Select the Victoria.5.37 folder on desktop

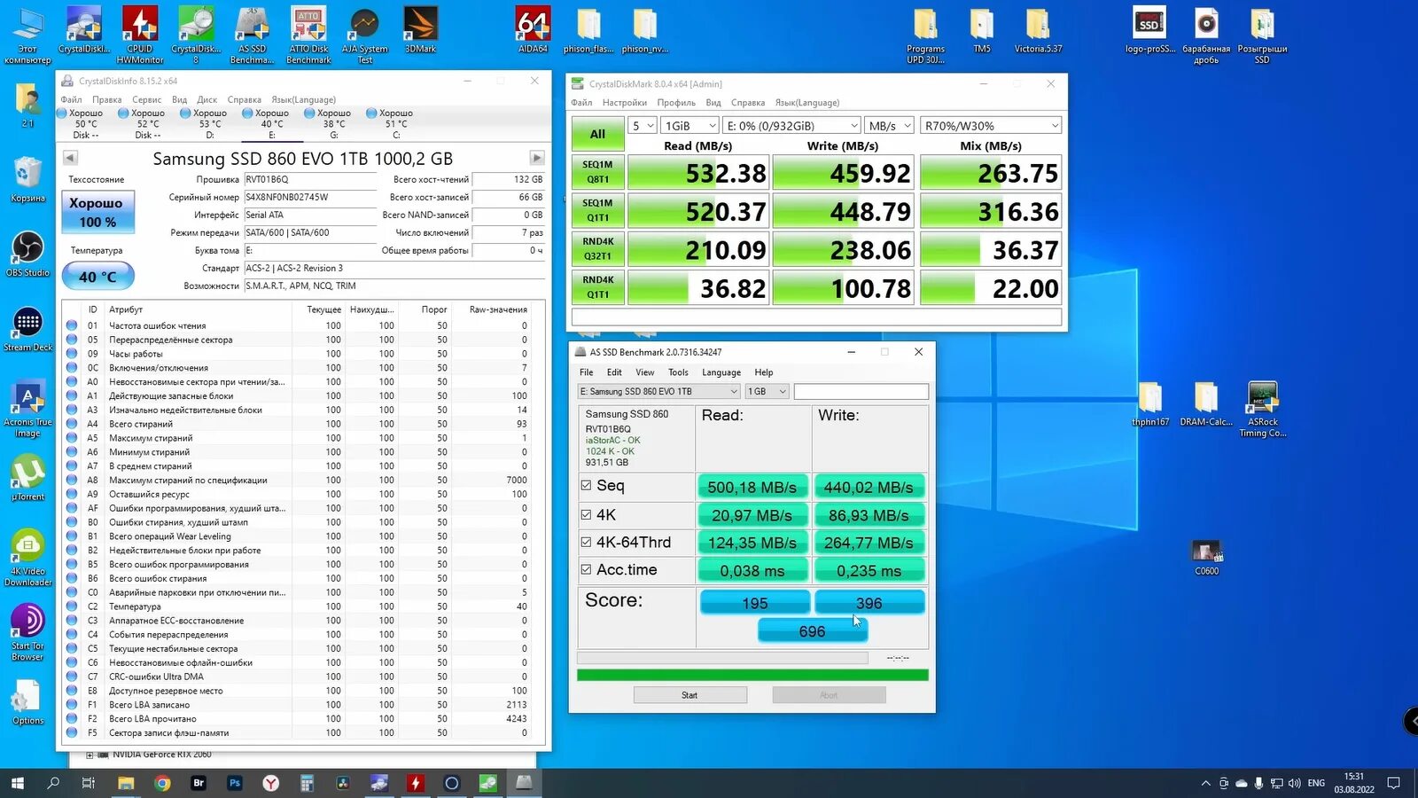(1038, 29)
